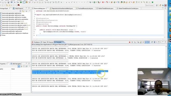The image size is (171, 96).
Task: Click the red stop square in main toolbar
Action: click(x=103, y=2)
